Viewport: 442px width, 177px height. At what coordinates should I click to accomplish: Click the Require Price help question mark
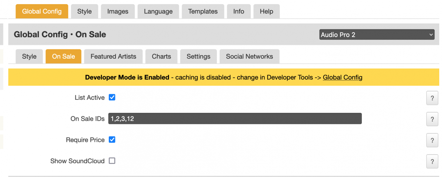(x=432, y=140)
